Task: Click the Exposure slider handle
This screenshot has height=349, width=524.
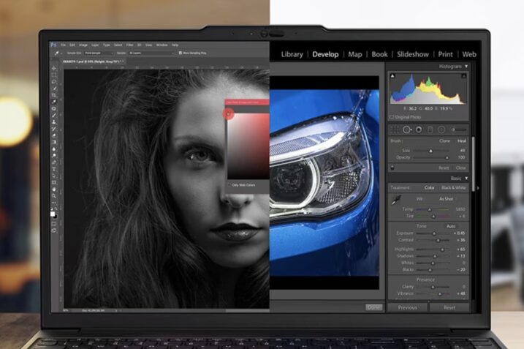Action: pyautogui.click(x=435, y=233)
